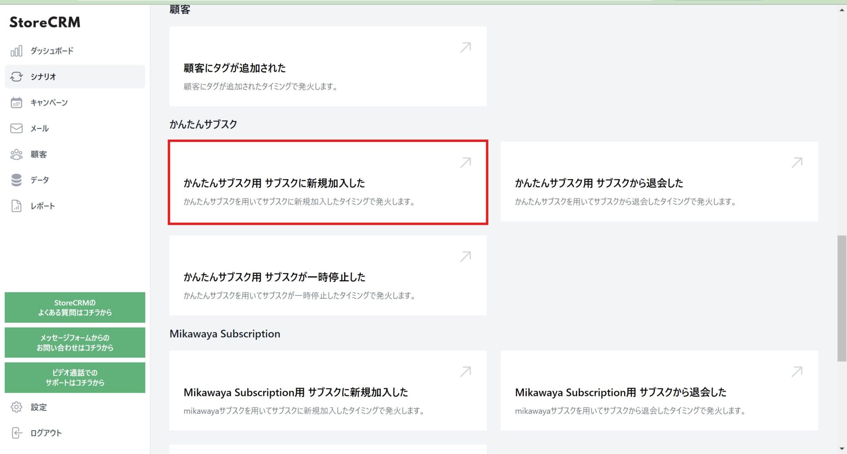Click the かんたんサブスク section heading

[203, 124]
